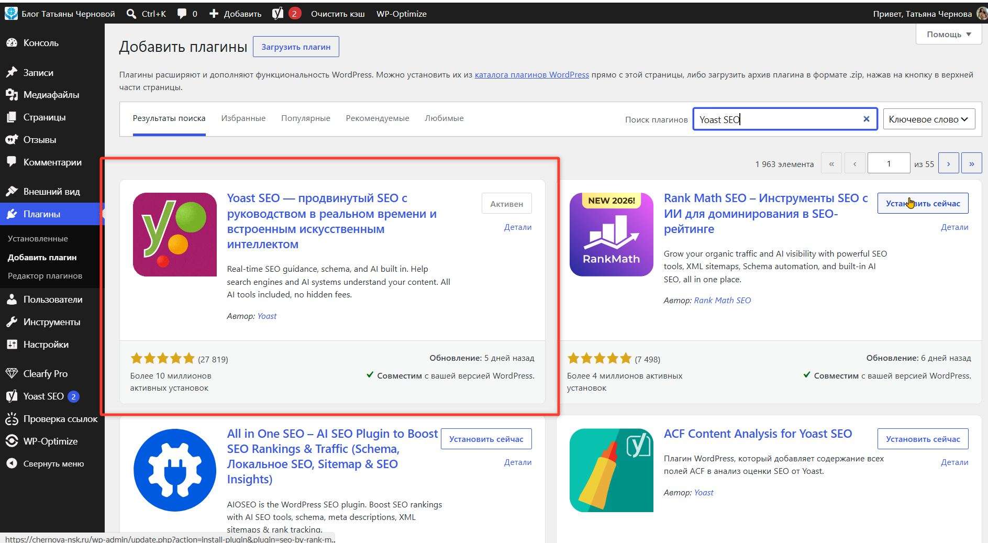This screenshot has height=543, width=988.
Task: Click the Привет, Татьяна Чернова account menu
Action: [922, 14]
